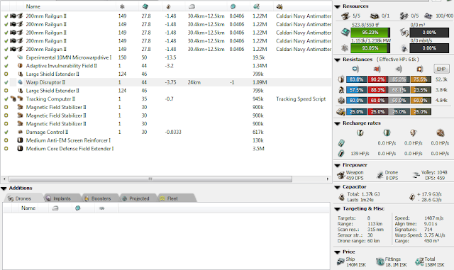Toggle first Large Shield Extender II state

6,74
